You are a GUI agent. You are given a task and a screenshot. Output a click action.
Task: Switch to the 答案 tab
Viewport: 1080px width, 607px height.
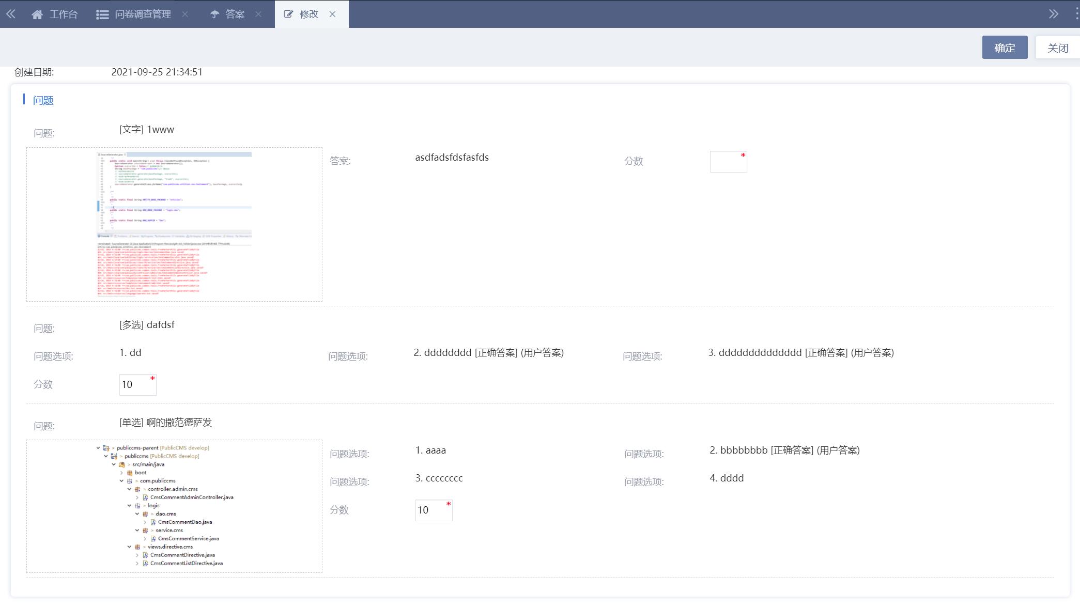click(235, 14)
